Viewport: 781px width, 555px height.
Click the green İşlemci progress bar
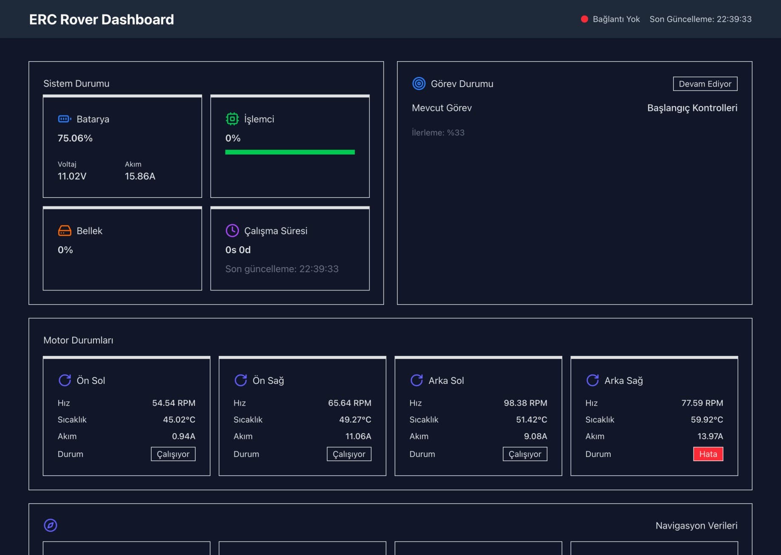pos(290,152)
